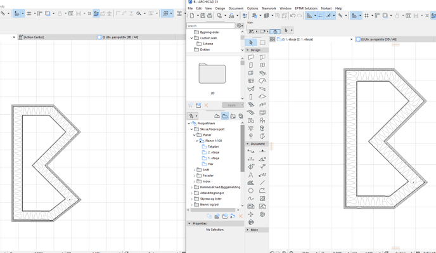This screenshot has height=253, width=436.
Task: Switch Navigator to View Map icon
Action: click(x=225, y=116)
